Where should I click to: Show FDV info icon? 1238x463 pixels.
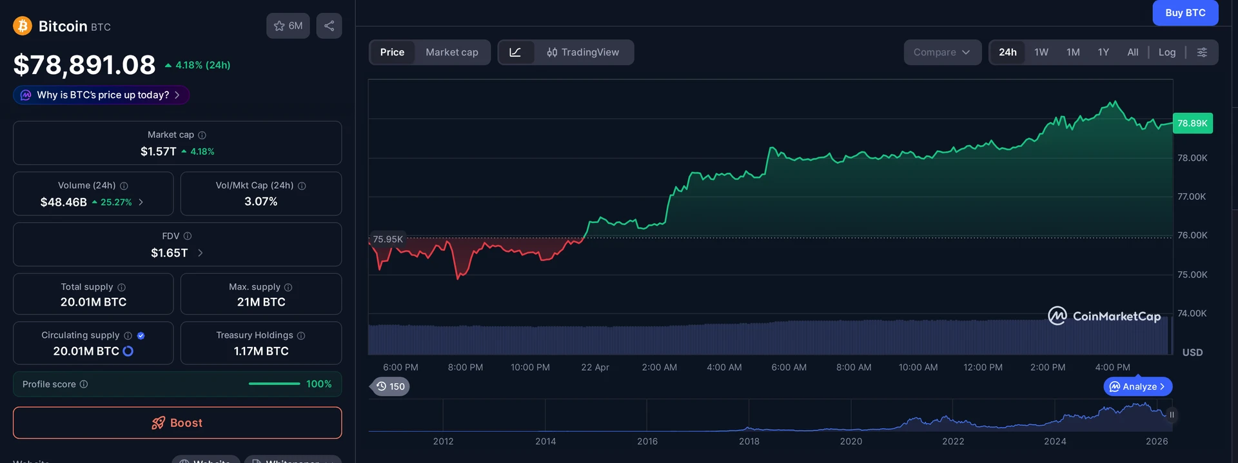point(188,236)
